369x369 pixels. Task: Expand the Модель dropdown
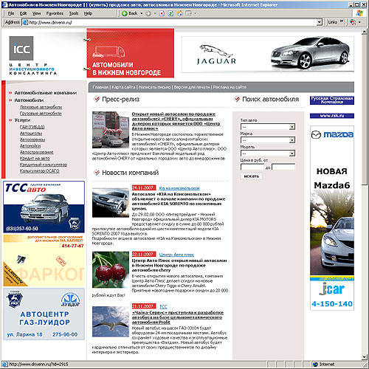click(x=268, y=154)
